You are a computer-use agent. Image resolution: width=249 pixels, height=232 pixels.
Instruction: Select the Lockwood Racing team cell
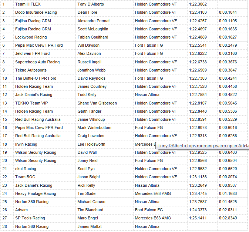(x=31, y=37)
